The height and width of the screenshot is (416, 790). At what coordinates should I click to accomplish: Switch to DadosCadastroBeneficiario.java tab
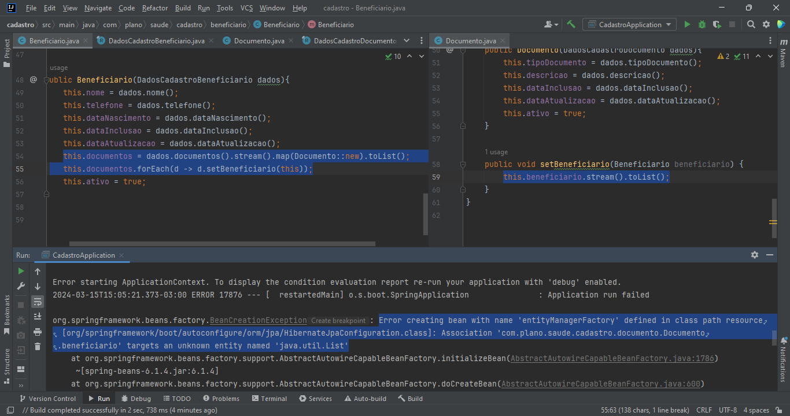156,41
